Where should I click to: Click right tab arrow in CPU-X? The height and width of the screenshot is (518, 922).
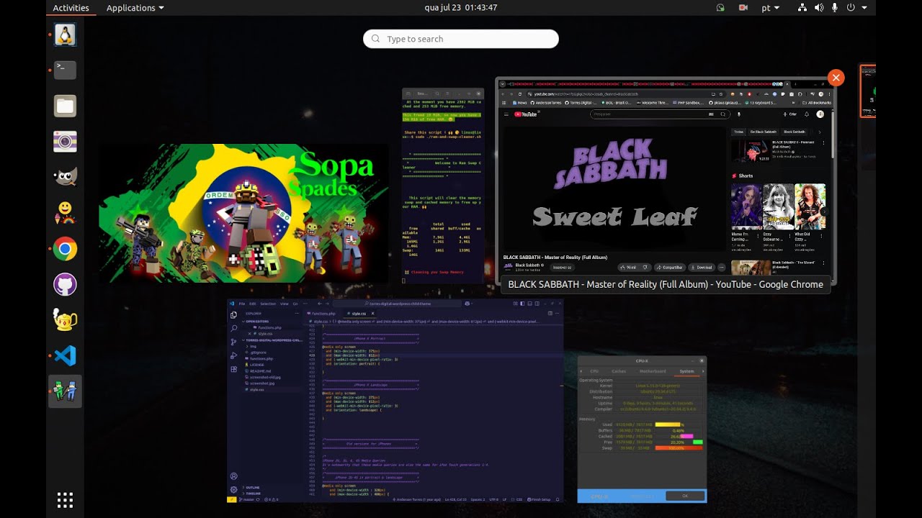[703, 371]
